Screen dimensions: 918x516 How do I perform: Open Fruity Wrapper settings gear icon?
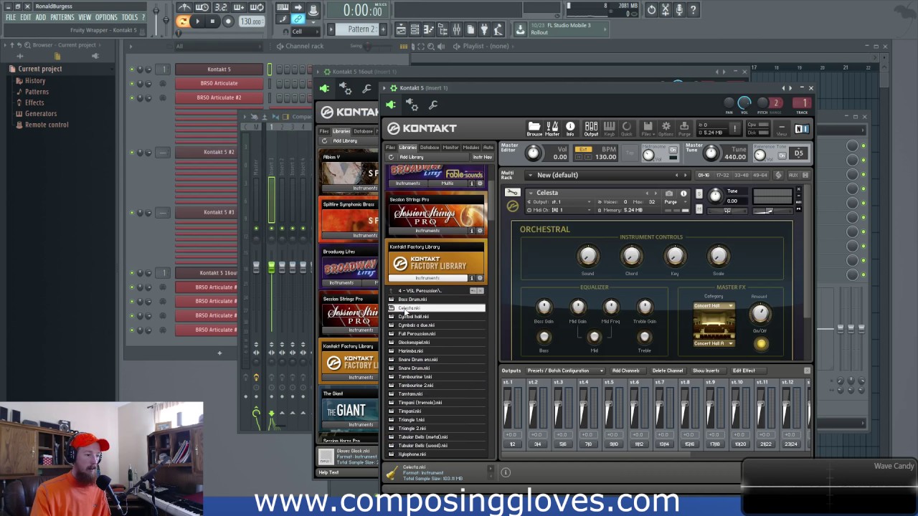tap(412, 105)
